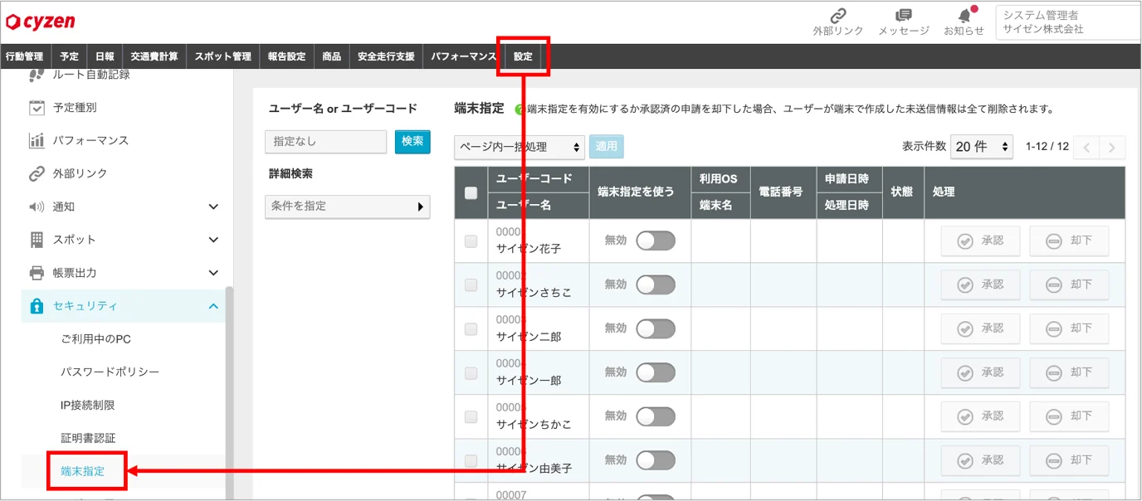Expand the 帳票出力 sidebar section chevron
The width and height of the screenshot is (1142, 501).
[x=213, y=273]
